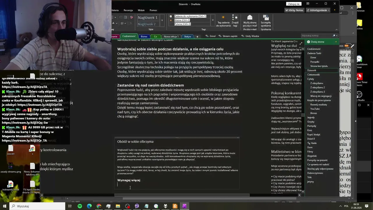Click the Wyszukaj notesy search box
Viewport: 373px width, 210px height.
click(x=319, y=36)
